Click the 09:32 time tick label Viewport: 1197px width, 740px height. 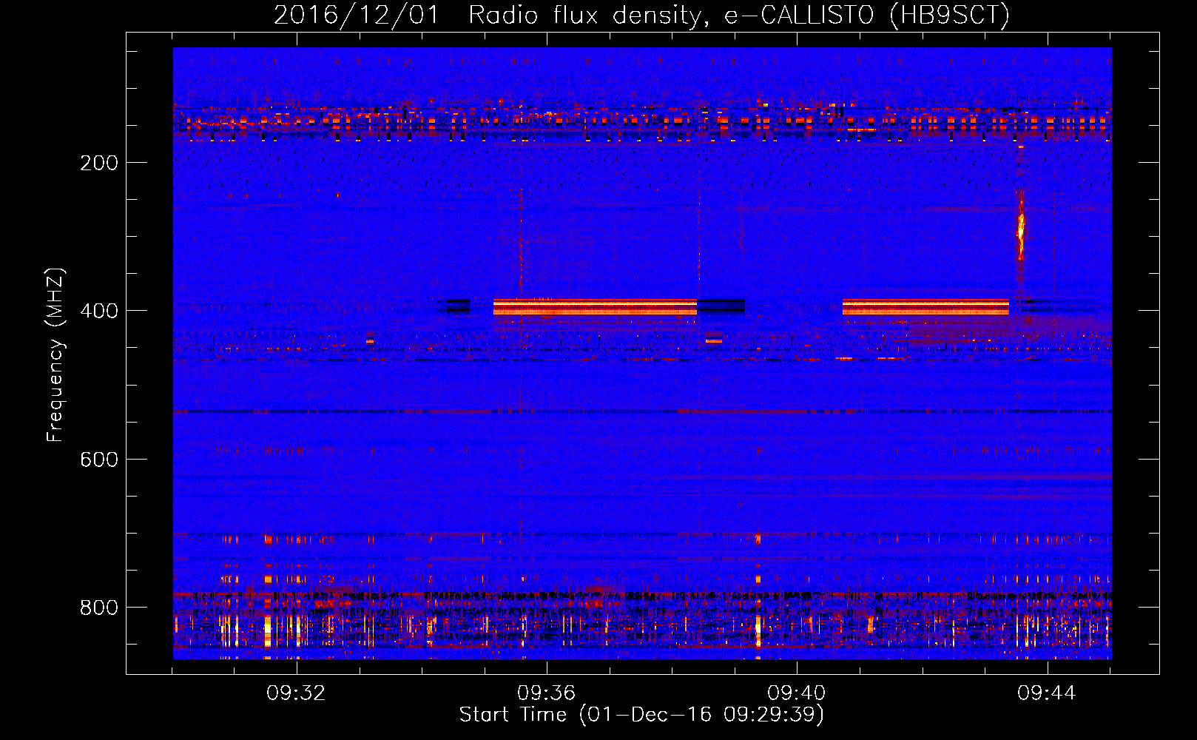pos(297,693)
